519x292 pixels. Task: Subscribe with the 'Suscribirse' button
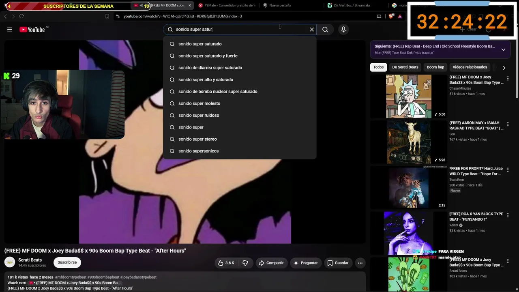point(67,262)
